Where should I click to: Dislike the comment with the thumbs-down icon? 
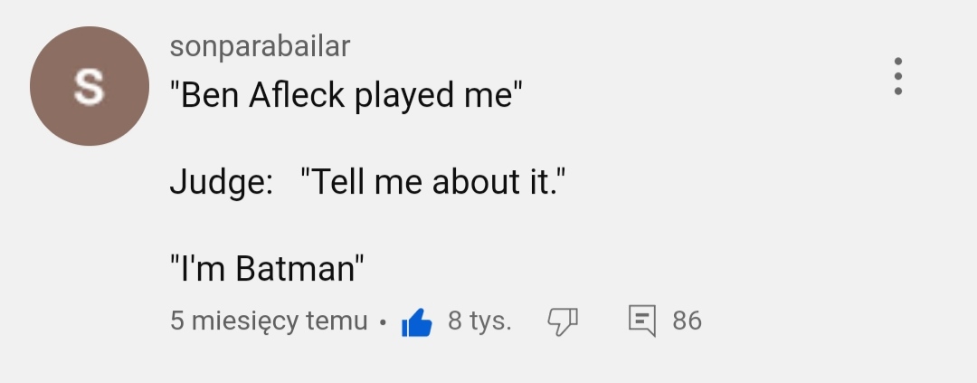click(563, 321)
